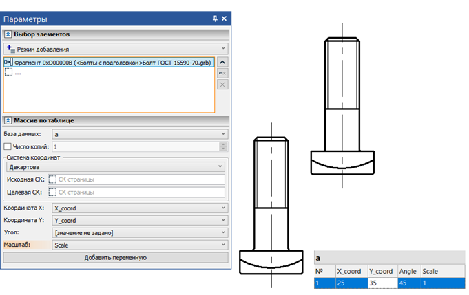The height and width of the screenshot is (295, 469).
Task: Select the Angle cell with value 45
Action: pyautogui.click(x=409, y=283)
